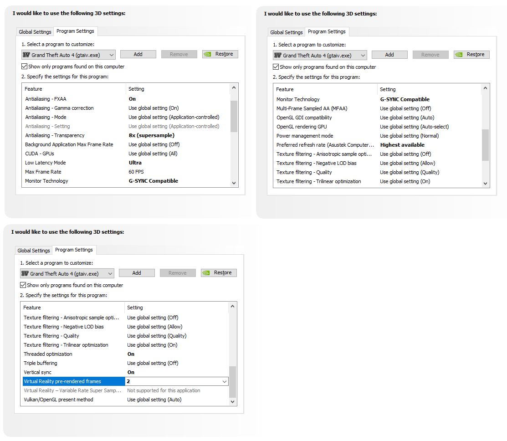Select Max Frame Rate row
This screenshot has height=441, width=507.
click(x=126, y=172)
